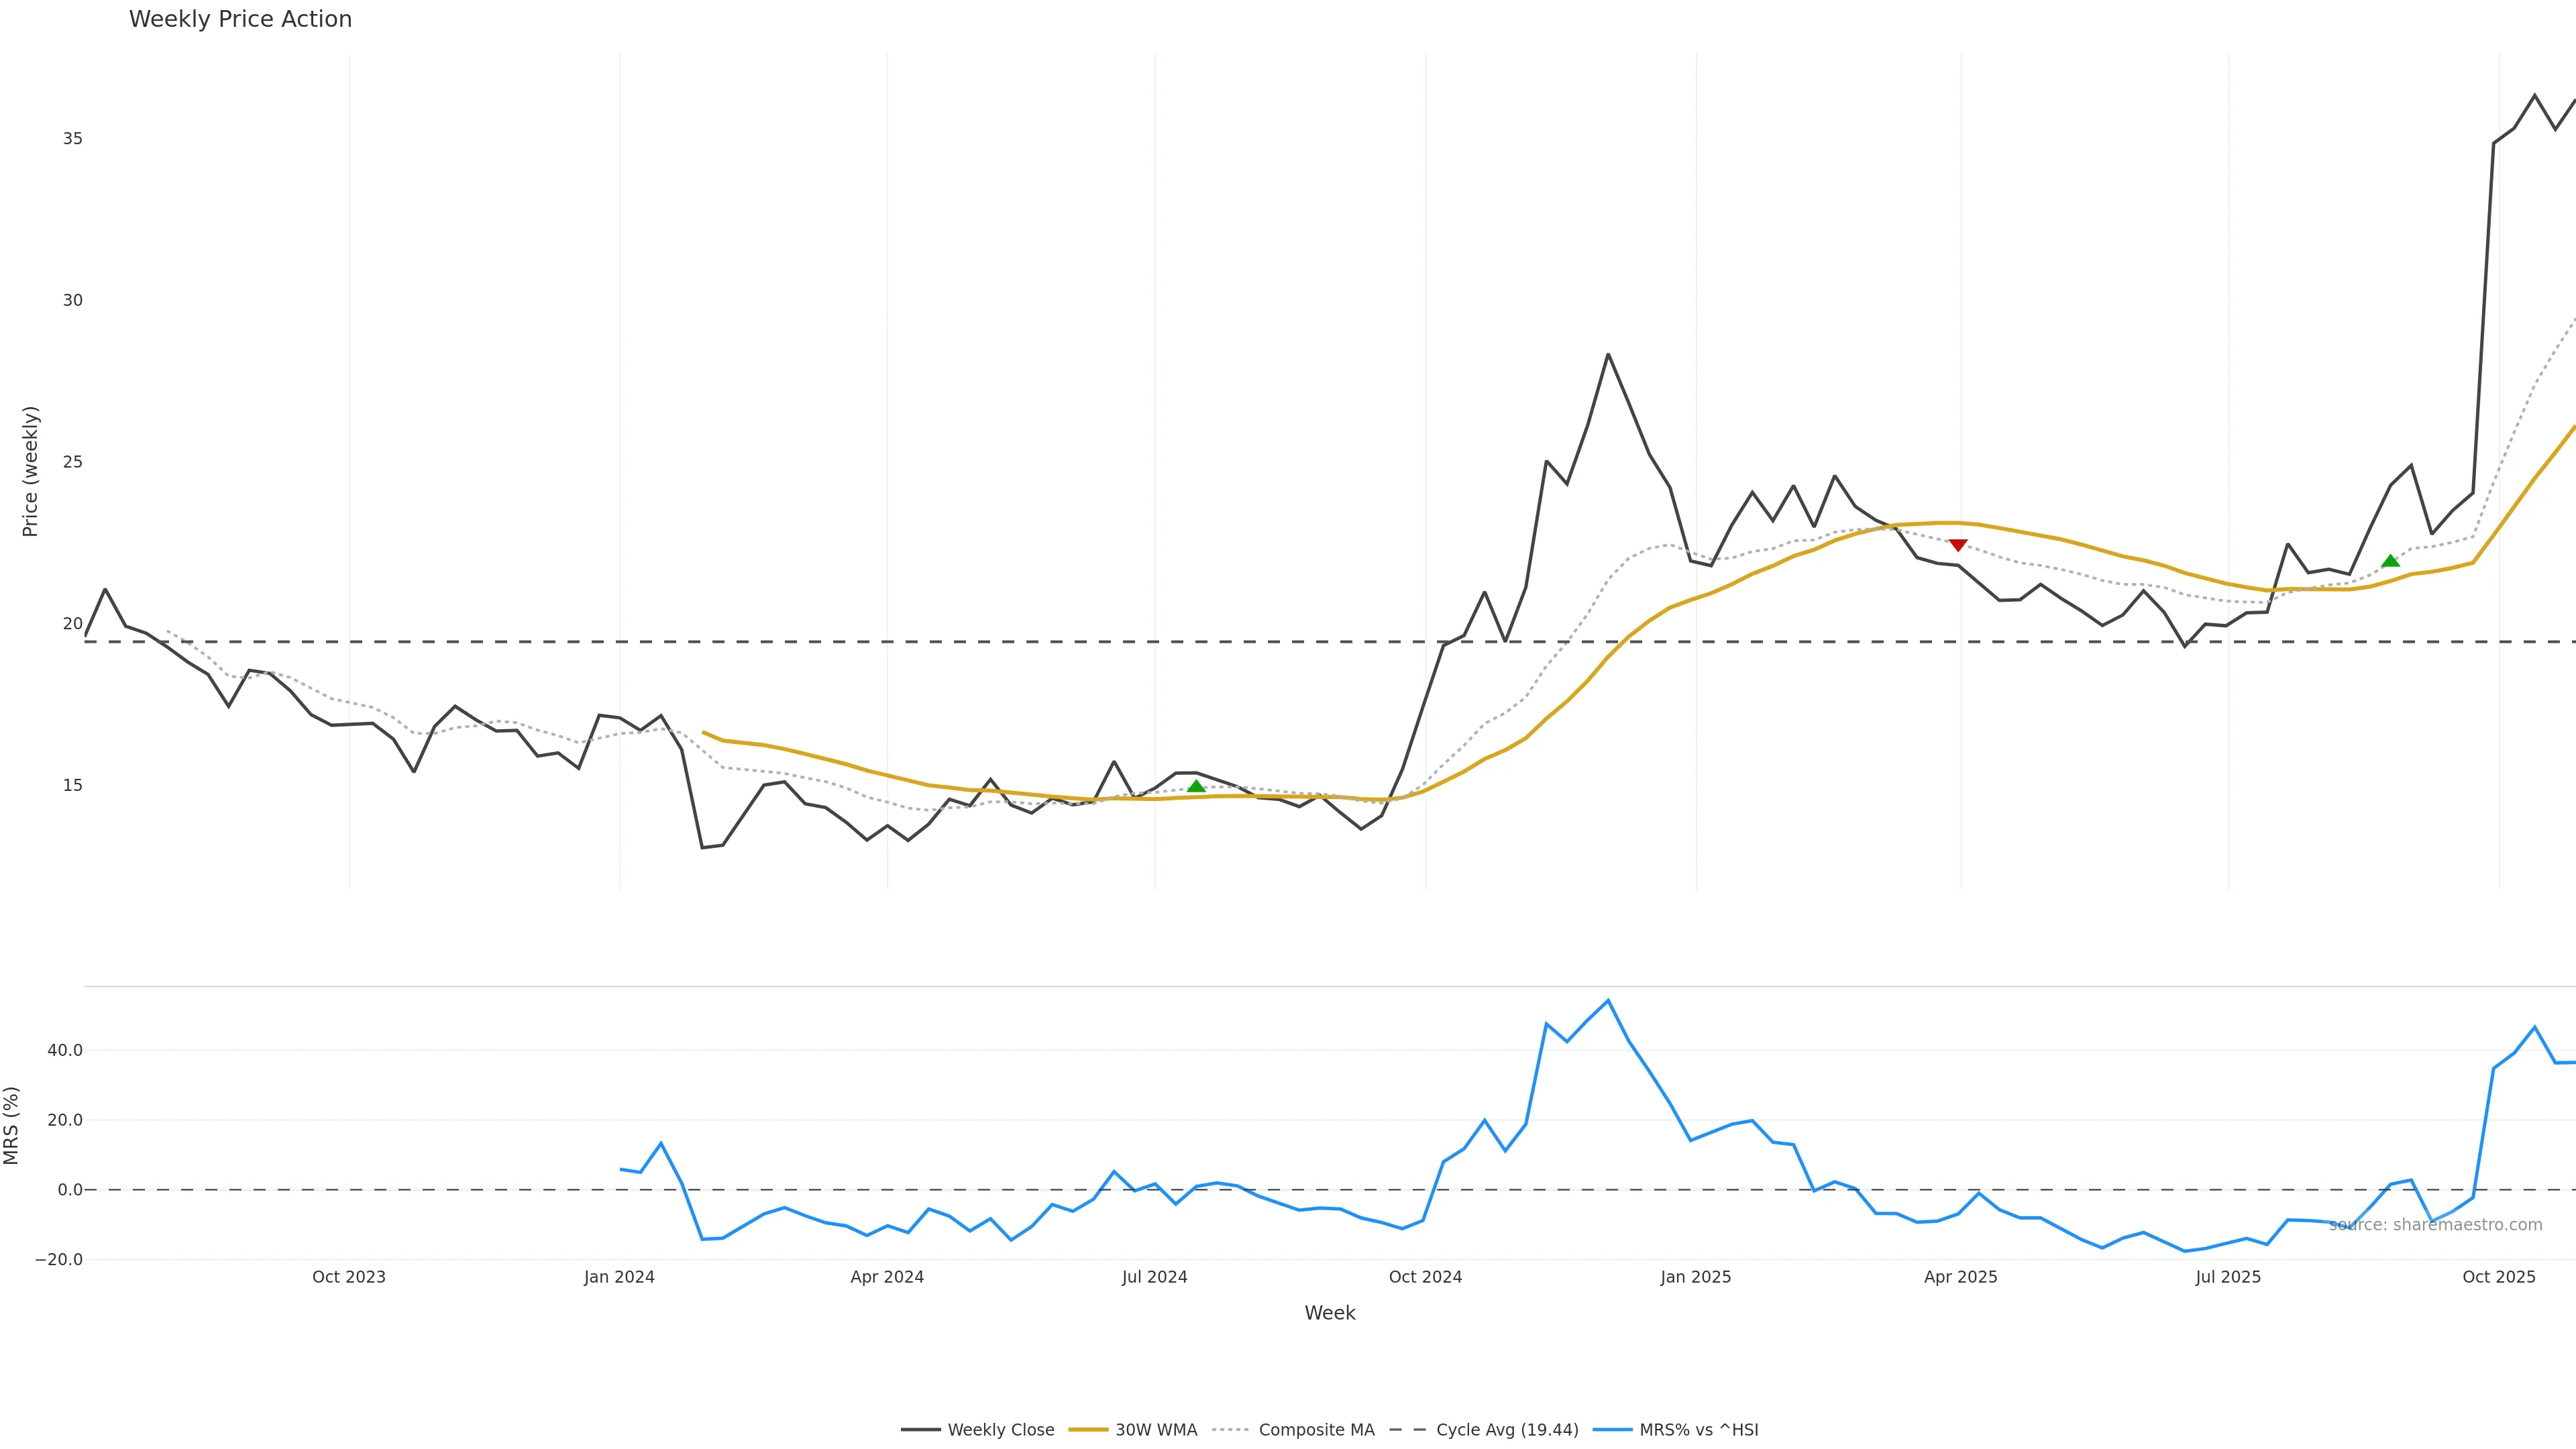Click the Weekly Close legend line swatch
The height and width of the screenshot is (1449, 2576).
(x=920, y=1430)
